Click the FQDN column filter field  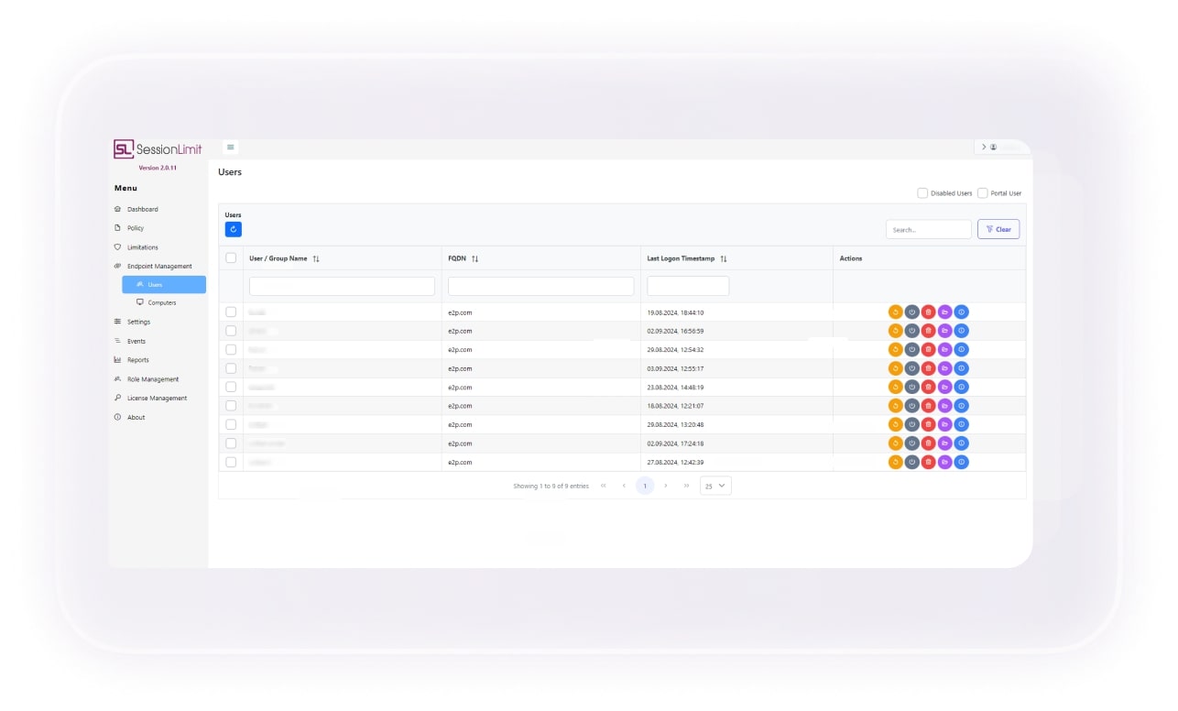pos(540,286)
